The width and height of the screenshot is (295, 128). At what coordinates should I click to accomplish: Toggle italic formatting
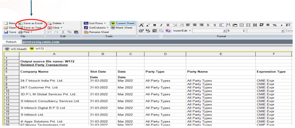click(x=161, y=25)
